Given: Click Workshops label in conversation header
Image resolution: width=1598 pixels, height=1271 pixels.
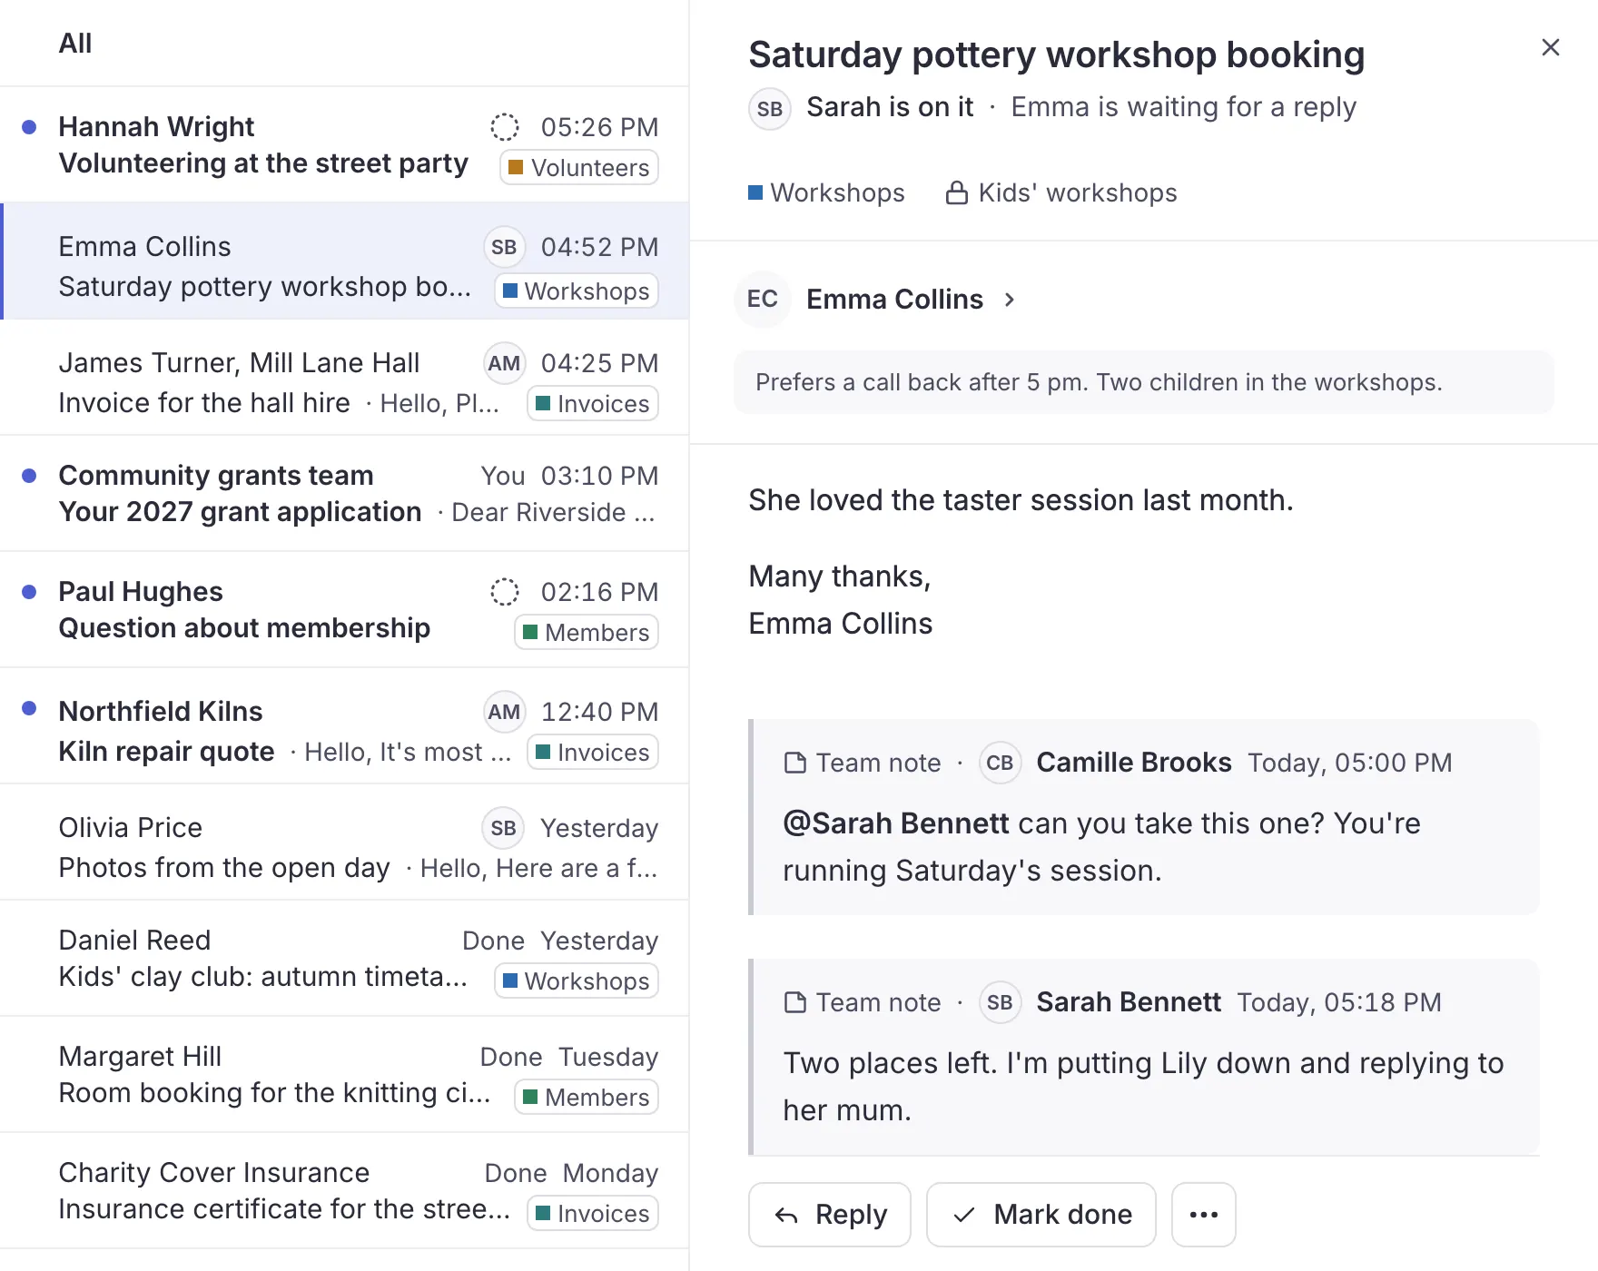Looking at the screenshot, I should [826, 192].
